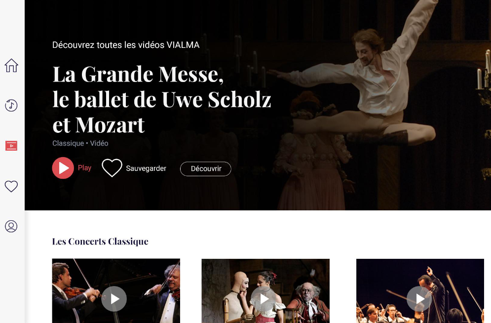Click the "Sauvegarder" text
Viewport: 491px width, 323px height.
pos(146,168)
